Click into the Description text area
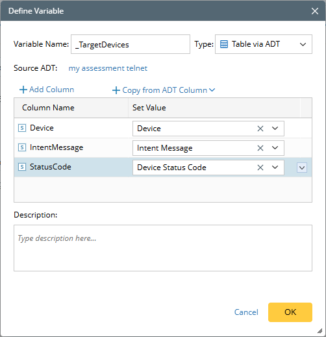This screenshot has height=337, width=326. (x=163, y=248)
